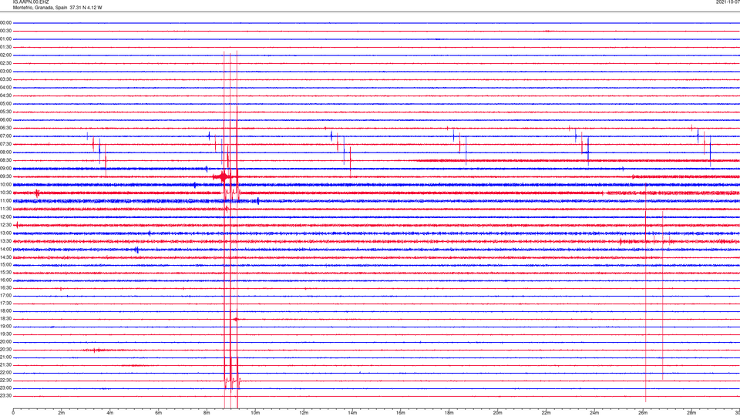Select the 07:00 trace row label
This screenshot has width=740, height=416.
[5, 136]
